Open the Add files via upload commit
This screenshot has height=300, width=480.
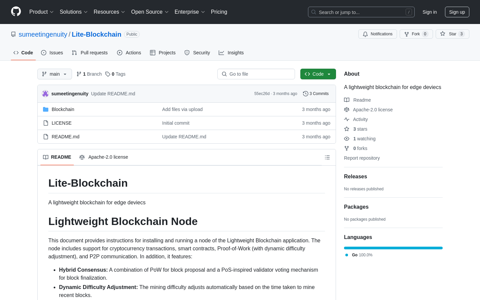coord(182,109)
